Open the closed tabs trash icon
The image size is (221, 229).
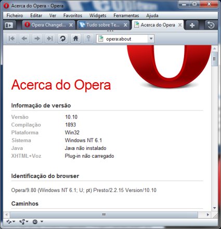[x=211, y=26]
